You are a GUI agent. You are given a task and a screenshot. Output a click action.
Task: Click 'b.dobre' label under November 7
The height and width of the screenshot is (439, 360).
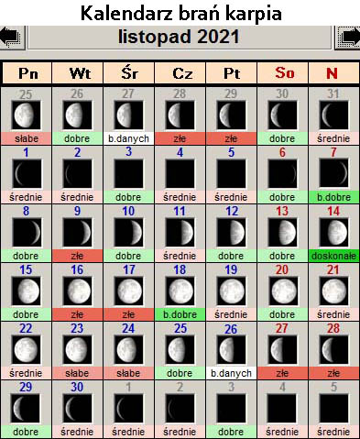point(333,197)
